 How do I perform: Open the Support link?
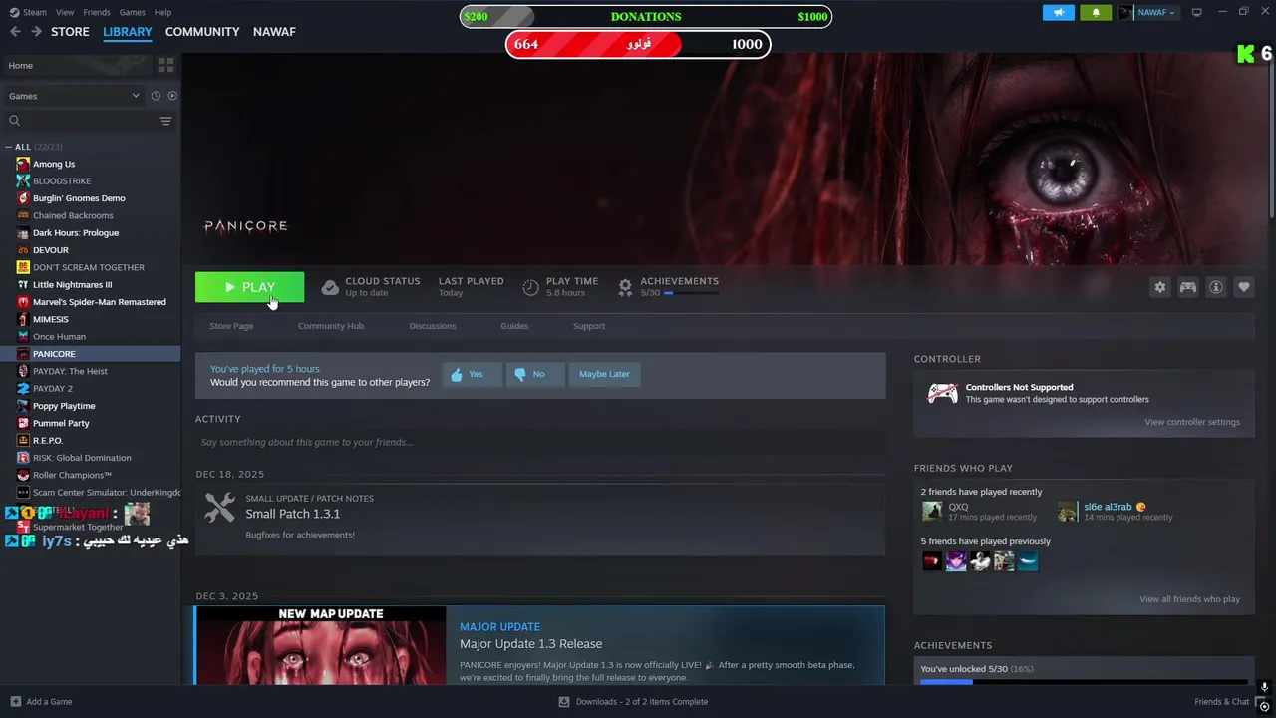tap(589, 326)
